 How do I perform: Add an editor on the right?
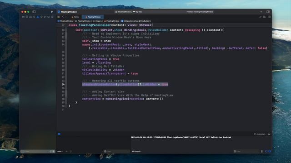tap(270, 17)
